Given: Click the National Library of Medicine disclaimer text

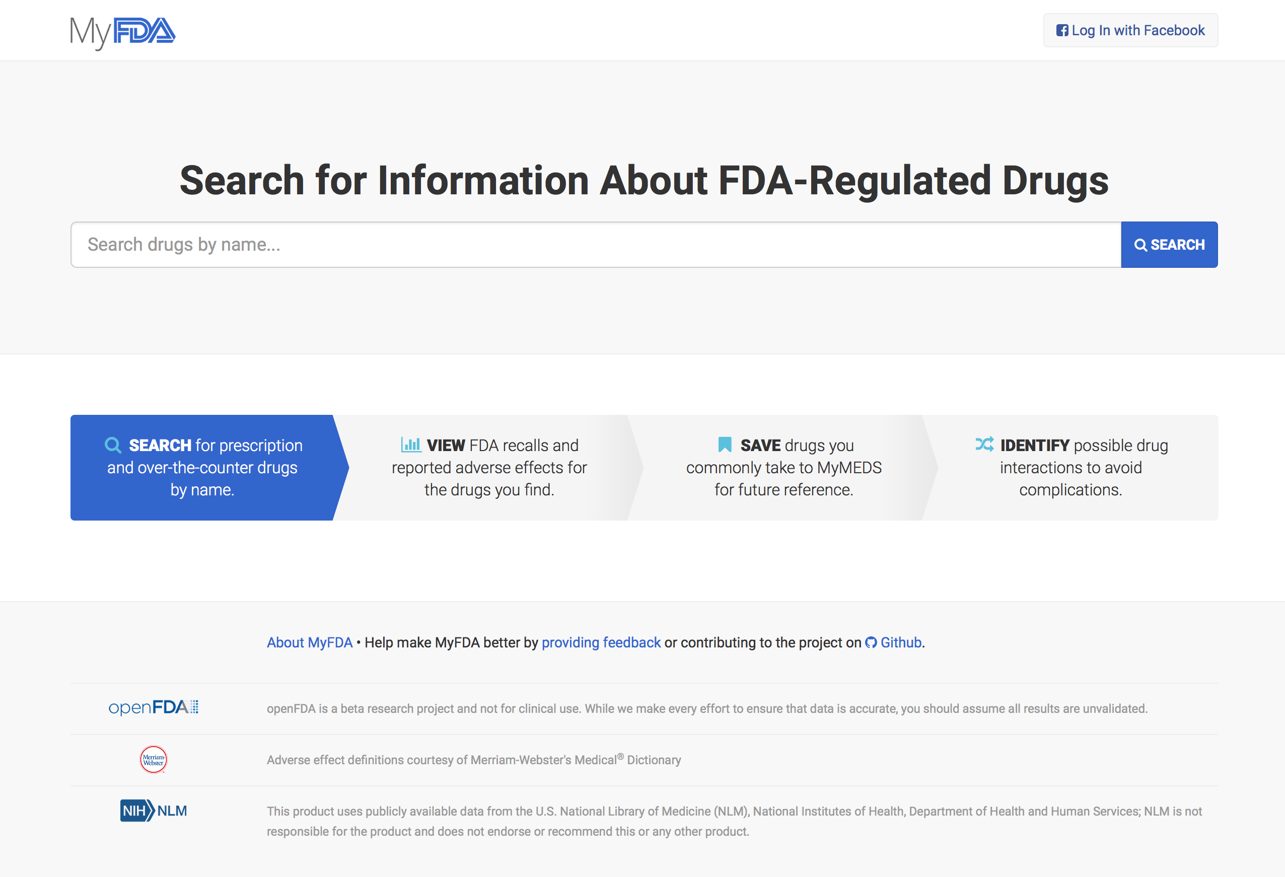Looking at the screenshot, I should [734, 821].
